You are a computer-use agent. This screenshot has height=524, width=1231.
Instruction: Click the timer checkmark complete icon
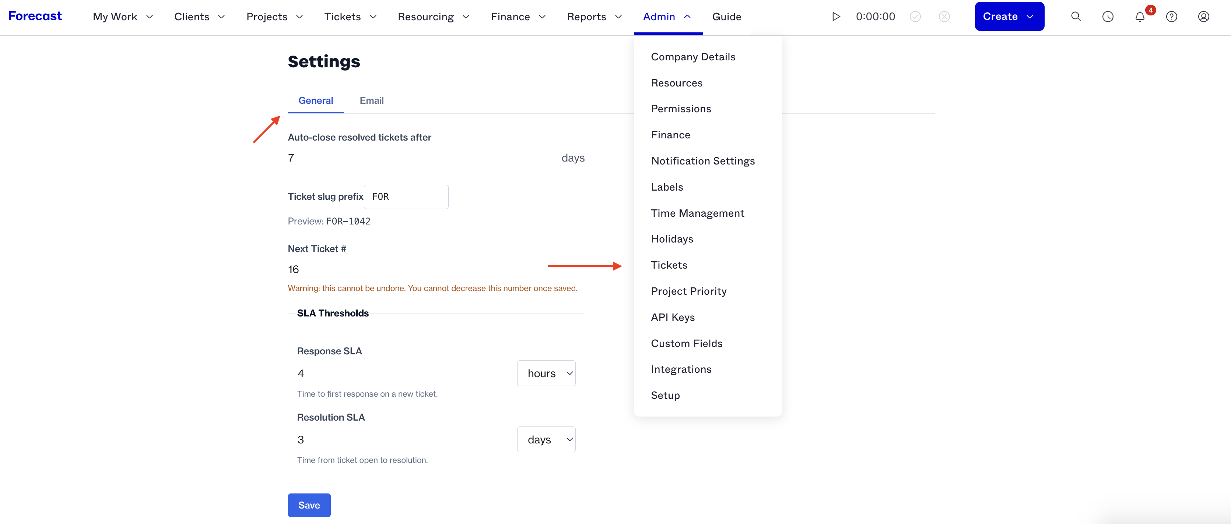point(915,17)
